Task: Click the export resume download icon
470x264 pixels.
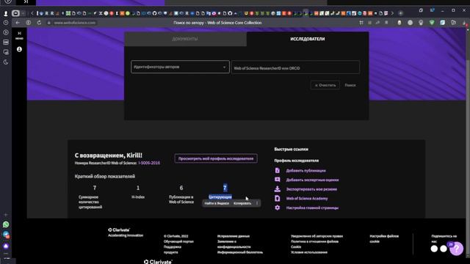Action: [x=278, y=189]
